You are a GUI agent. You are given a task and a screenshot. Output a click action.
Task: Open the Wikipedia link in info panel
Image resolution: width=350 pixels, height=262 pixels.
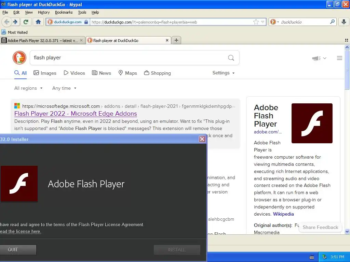pyautogui.click(x=283, y=214)
